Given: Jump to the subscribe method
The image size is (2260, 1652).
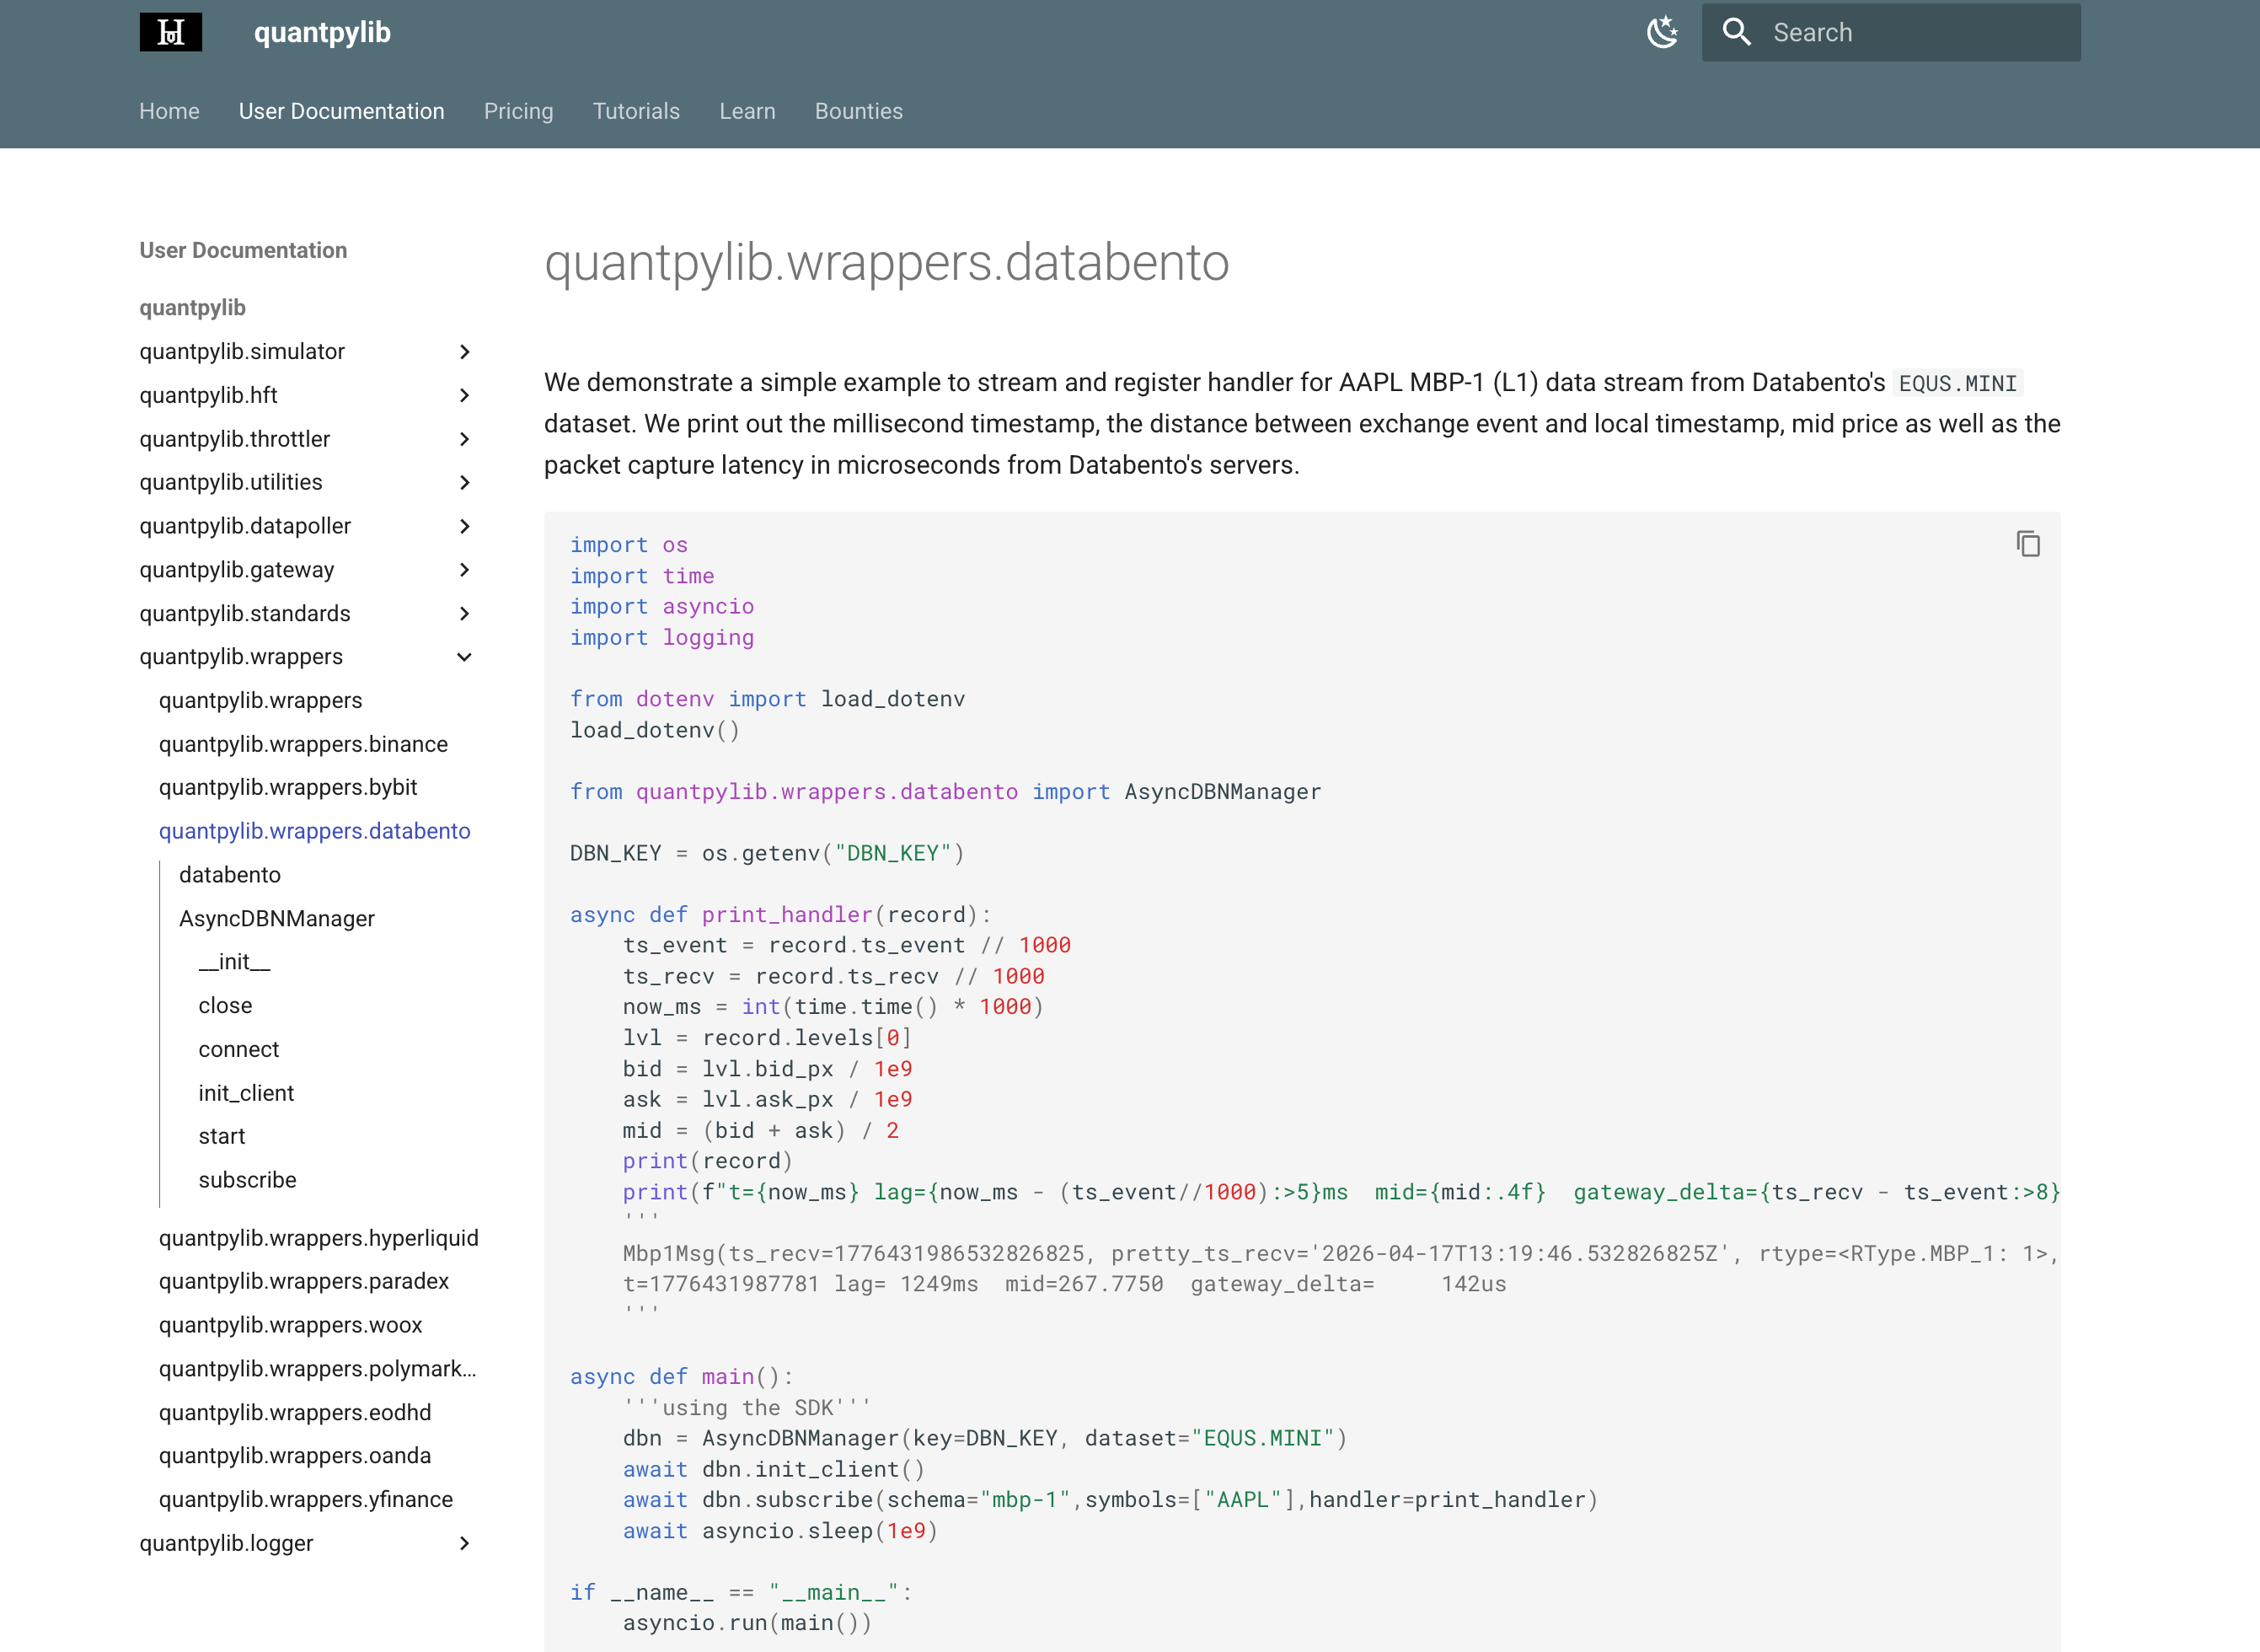Looking at the screenshot, I should (x=247, y=1180).
